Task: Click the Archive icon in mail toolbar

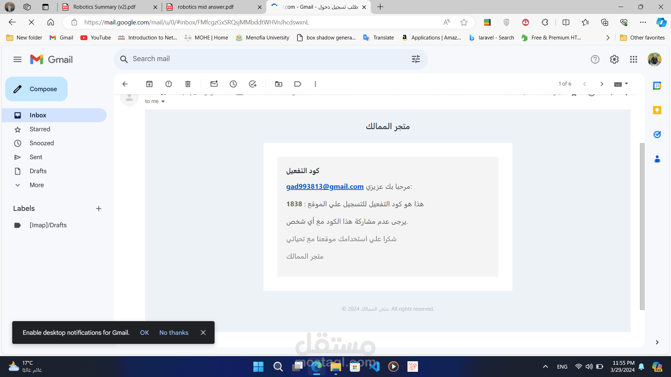Action: click(149, 84)
